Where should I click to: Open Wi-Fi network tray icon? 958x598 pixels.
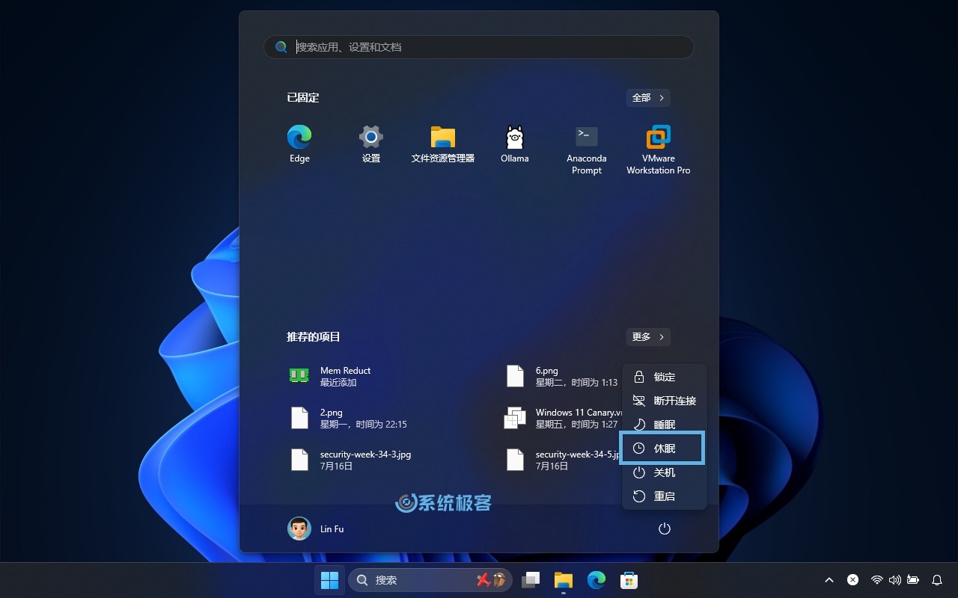[x=876, y=580]
